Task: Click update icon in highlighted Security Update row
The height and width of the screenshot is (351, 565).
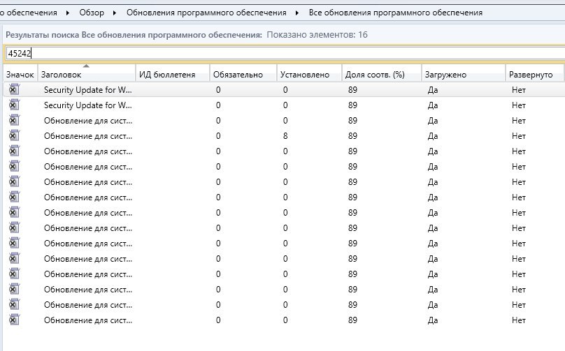Action: point(14,89)
